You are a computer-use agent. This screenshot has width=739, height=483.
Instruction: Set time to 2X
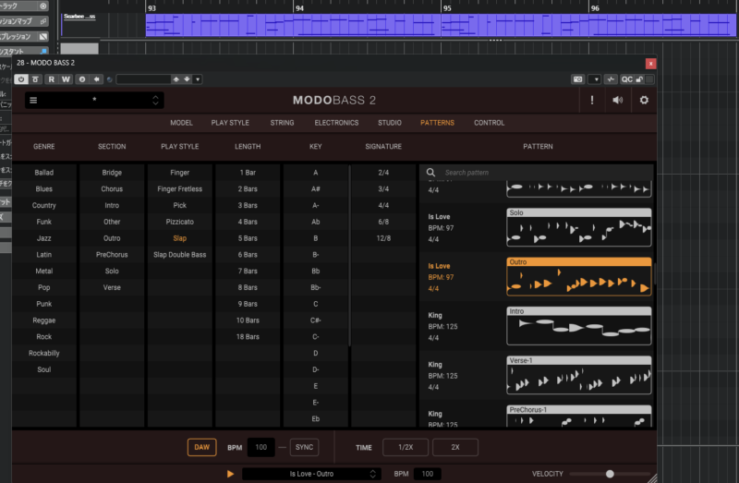coord(455,447)
